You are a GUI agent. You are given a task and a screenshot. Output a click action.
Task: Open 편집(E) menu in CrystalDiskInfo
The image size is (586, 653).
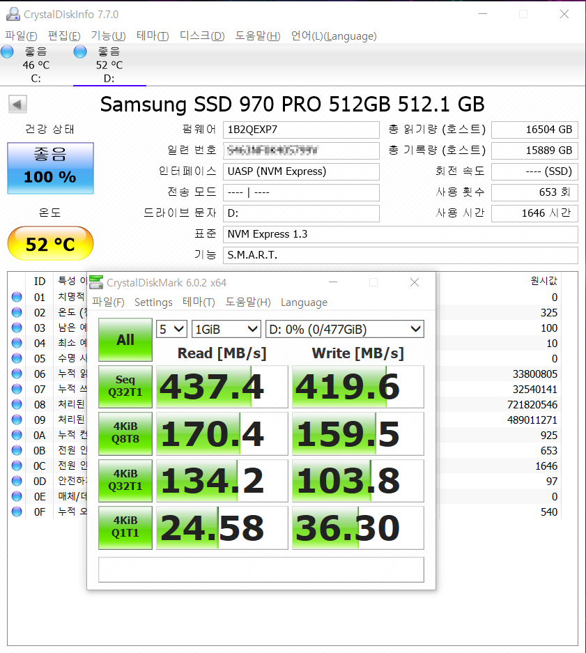(x=64, y=36)
